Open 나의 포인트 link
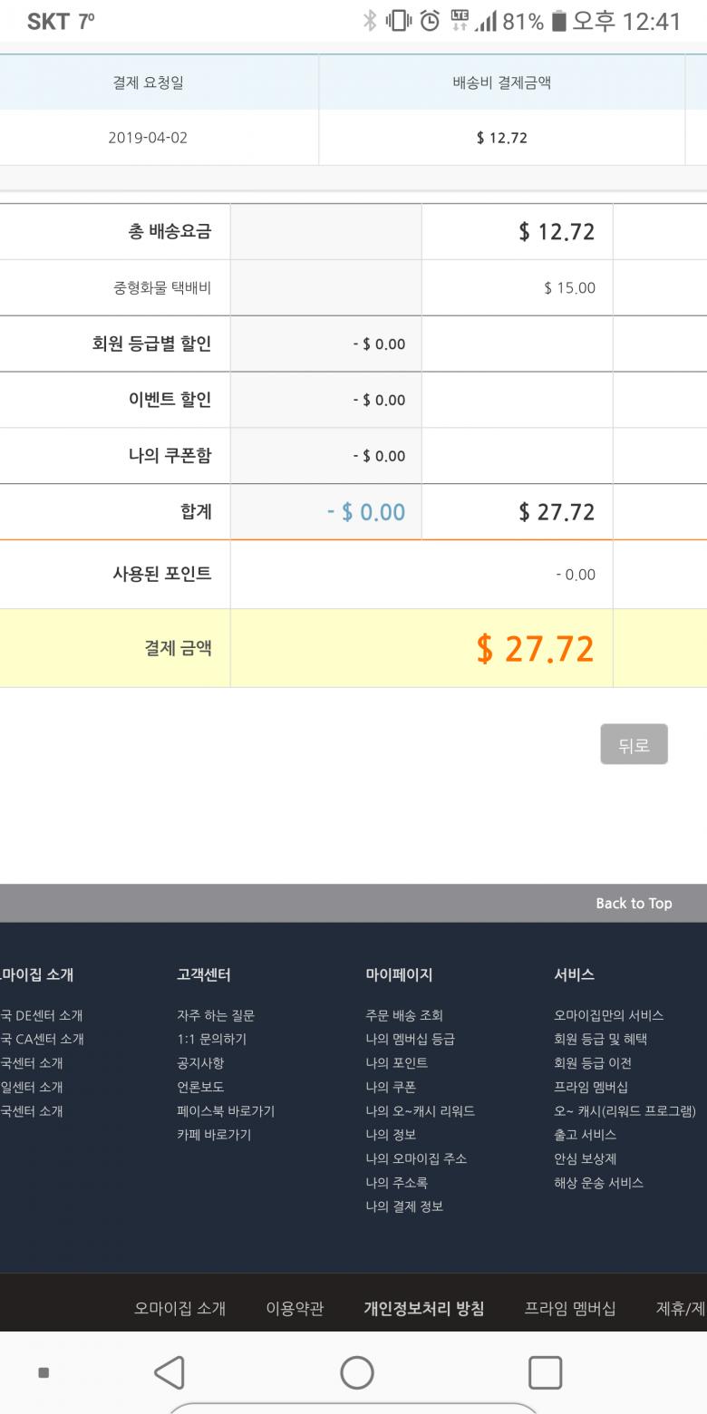Viewport: 707px width, 1414px height. [x=396, y=1062]
